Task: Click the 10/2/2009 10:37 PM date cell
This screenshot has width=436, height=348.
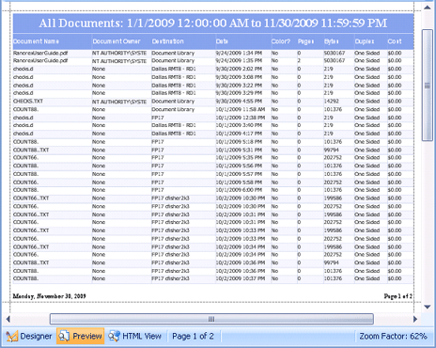Action: [x=241, y=278]
